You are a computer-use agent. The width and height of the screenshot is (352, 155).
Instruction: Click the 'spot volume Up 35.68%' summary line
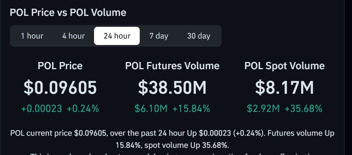[x=172, y=145]
